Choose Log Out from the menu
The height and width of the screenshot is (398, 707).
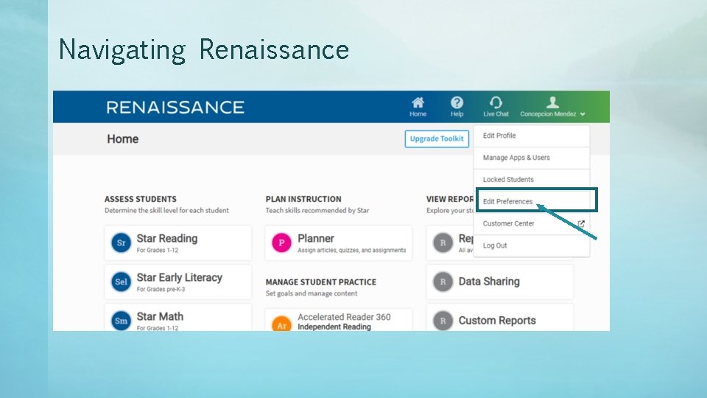(532, 245)
